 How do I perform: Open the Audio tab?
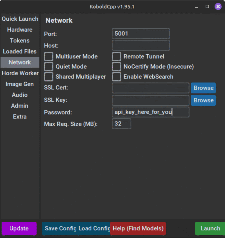pos(20,95)
